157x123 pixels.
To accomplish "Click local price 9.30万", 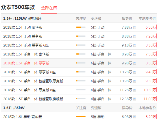I will coord(151,81).
